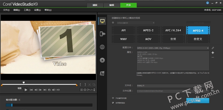This screenshot has width=223, height=110.
Task: Enable the 只创建预览范围 checkbox
Action: (113, 98)
